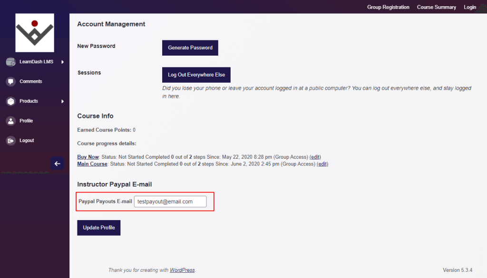Open the Products box icon in sidebar
This screenshot has width=487, height=278.
[10, 101]
